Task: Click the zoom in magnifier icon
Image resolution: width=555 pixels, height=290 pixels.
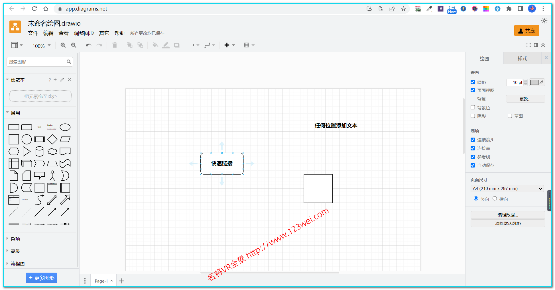Action: [63, 45]
